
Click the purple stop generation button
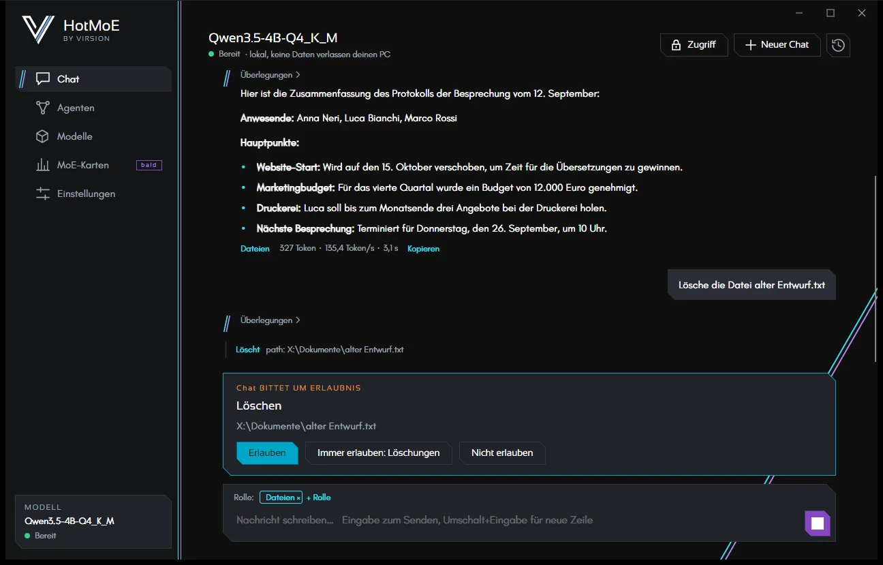tap(818, 523)
